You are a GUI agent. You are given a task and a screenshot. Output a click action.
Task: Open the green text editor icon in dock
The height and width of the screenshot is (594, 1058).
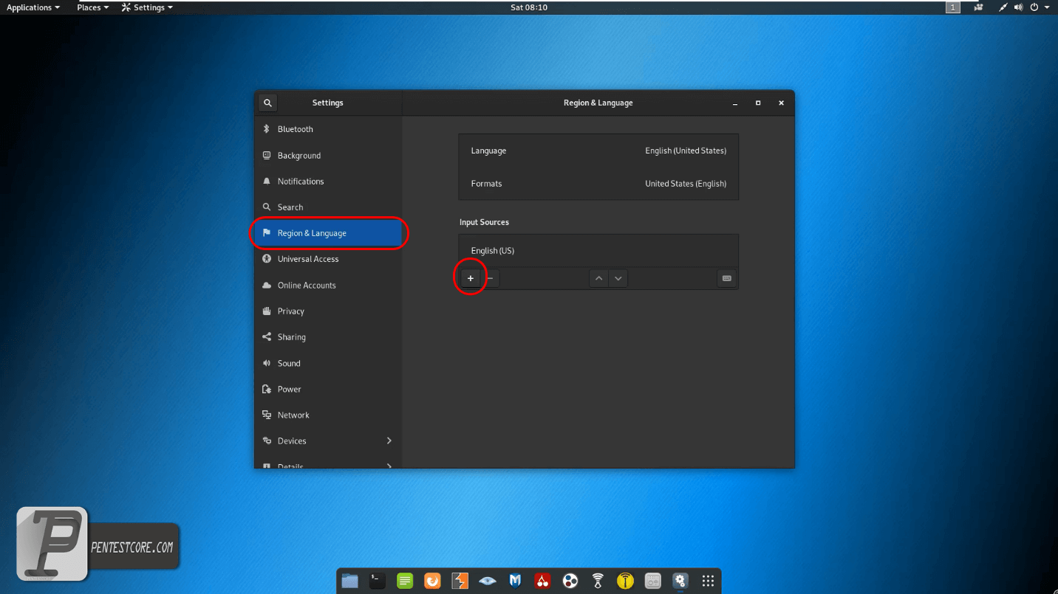tap(405, 581)
